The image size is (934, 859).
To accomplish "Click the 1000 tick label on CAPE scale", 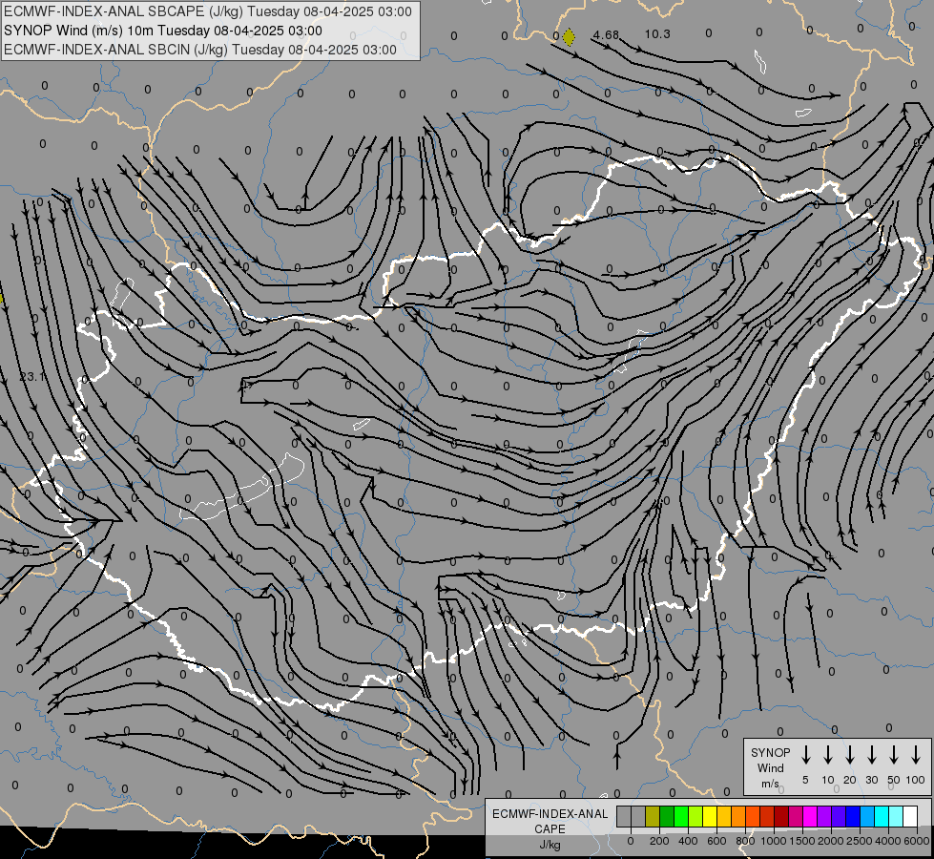I will tap(774, 841).
